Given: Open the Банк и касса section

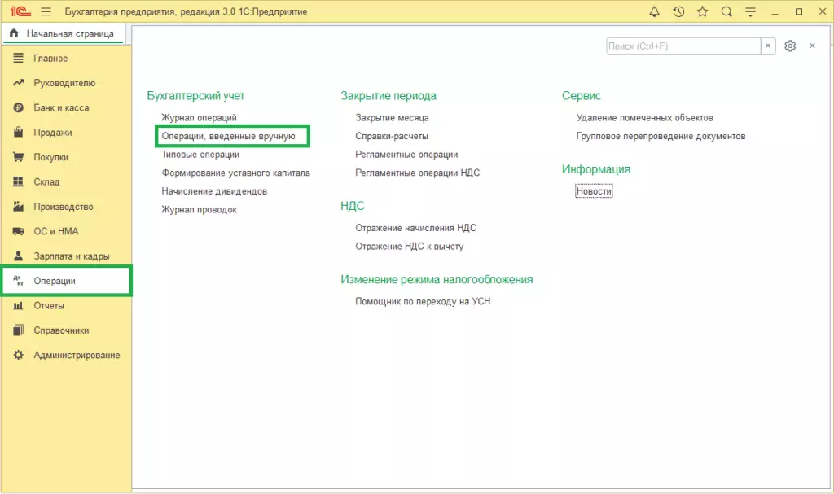Looking at the screenshot, I should tap(61, 107).
